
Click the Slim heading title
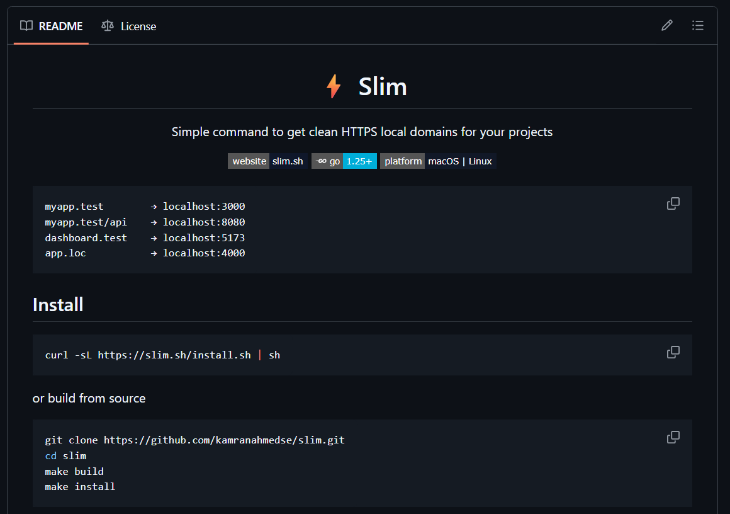(382, 87)
